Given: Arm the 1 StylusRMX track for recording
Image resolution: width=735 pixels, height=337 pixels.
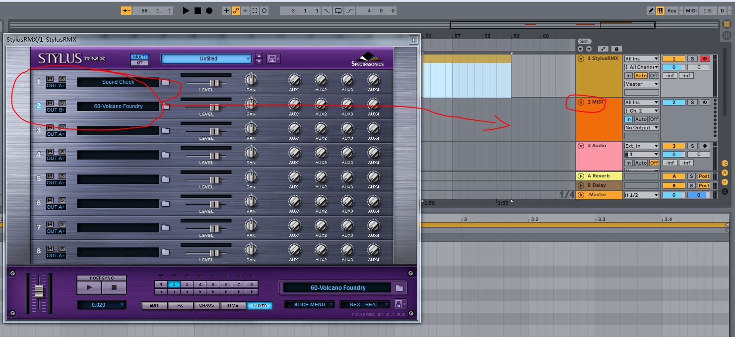Looking at the screenshot, I should pyautogui.click(x=704, y=59).
